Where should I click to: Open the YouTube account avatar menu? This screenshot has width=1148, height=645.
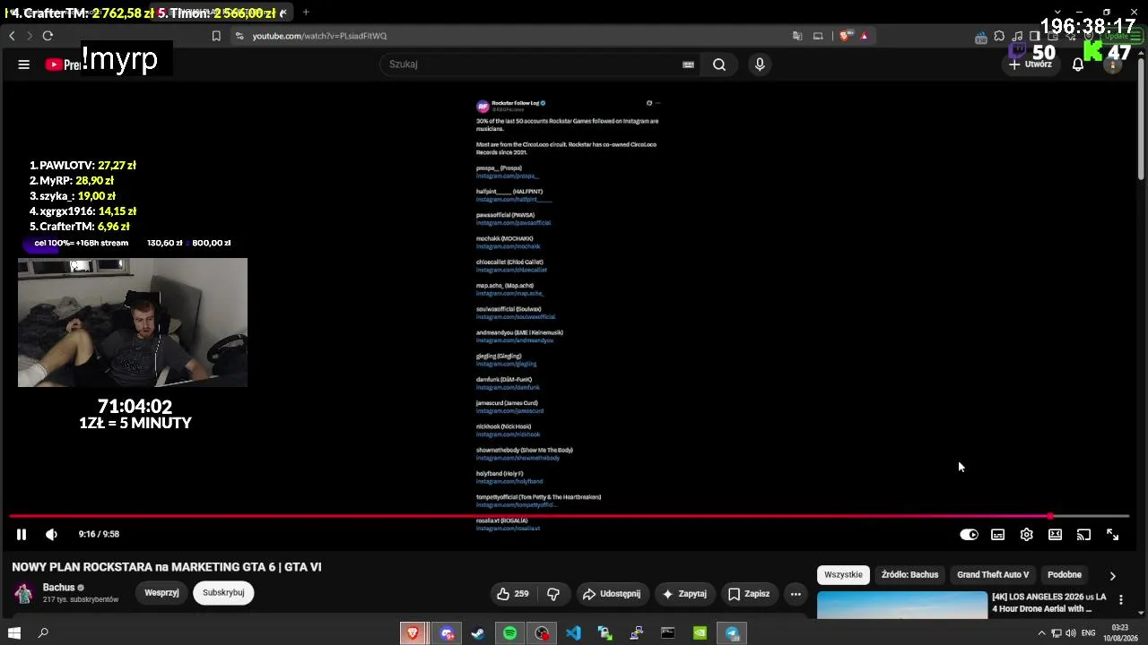click(x=1113, y=64)
